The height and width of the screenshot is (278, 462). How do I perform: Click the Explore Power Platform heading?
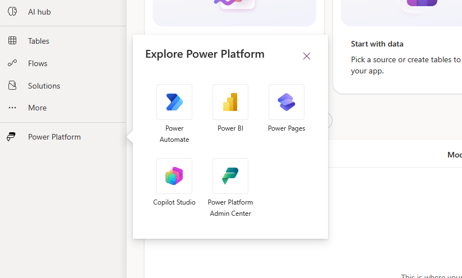pos(205,54)
